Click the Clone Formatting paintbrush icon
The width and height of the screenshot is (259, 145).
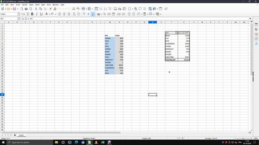coord(51,9)
